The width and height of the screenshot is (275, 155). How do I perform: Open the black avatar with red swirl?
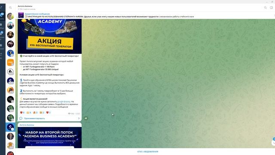[x=10, y=44]
